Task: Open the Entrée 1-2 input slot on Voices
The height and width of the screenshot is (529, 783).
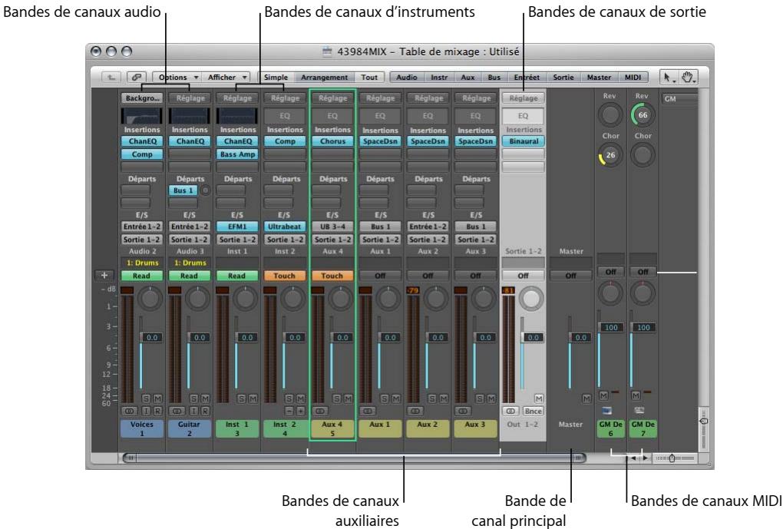Action: click(142, 226)
